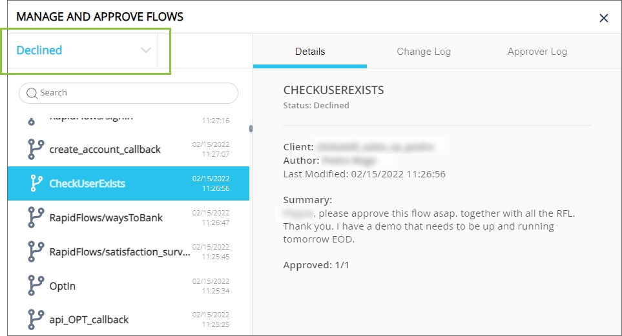Open the Approver Log tab
This screenshot has height=336, width=622.
point(537,52)
